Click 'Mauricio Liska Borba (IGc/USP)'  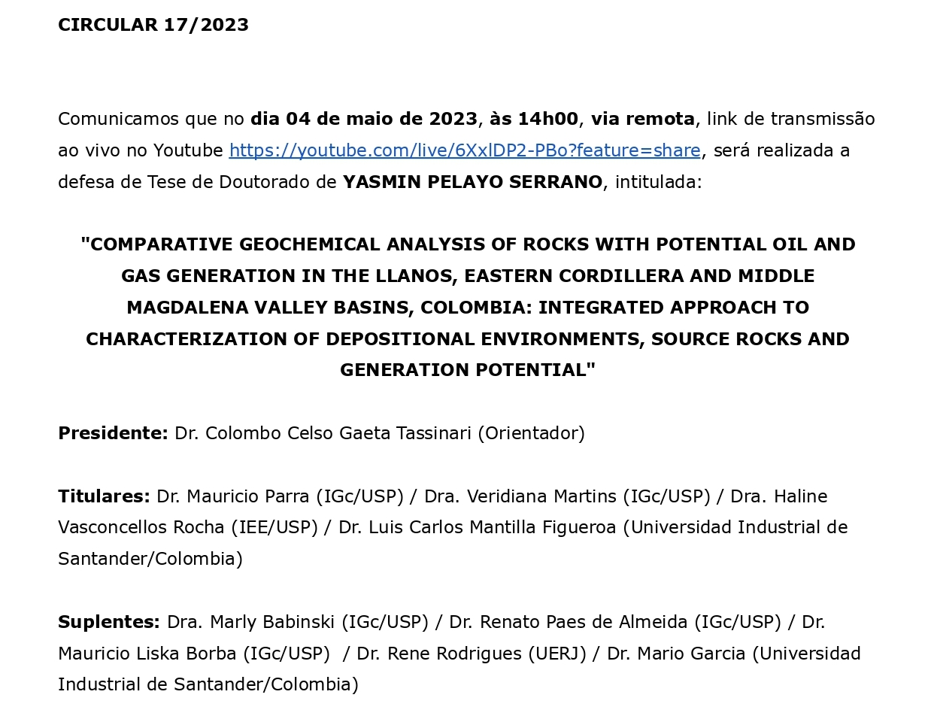[194, 654]
